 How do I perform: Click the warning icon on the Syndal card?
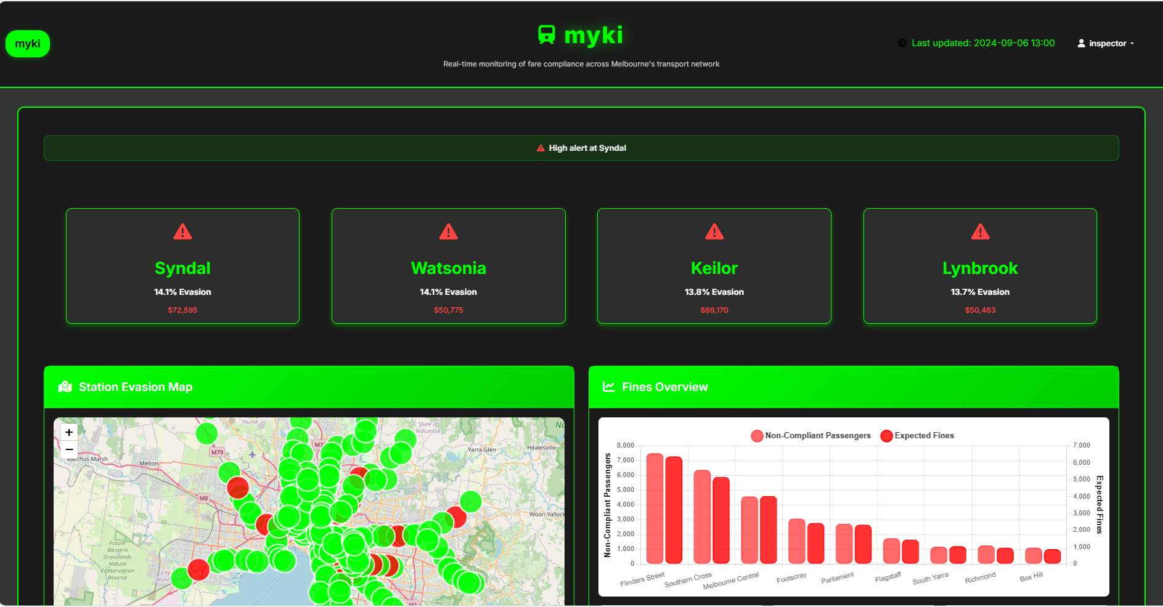pos(182,232)
